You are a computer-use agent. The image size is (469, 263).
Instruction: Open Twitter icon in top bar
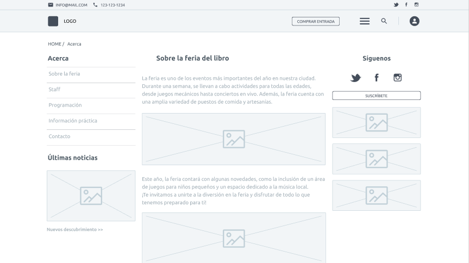pyautogui.click(x=396, y=5)
